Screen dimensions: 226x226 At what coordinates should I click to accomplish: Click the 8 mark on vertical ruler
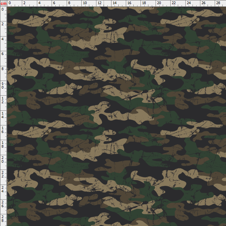coord(3,69)
